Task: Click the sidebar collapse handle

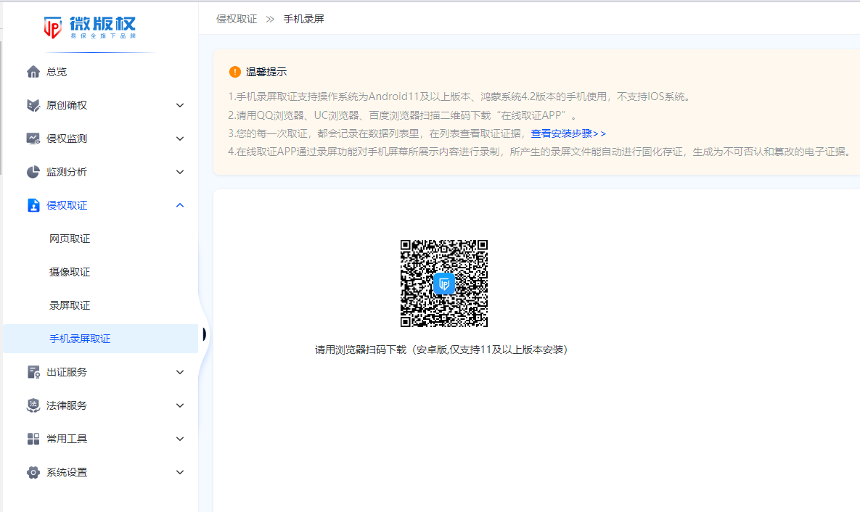Action: (204, 334)
